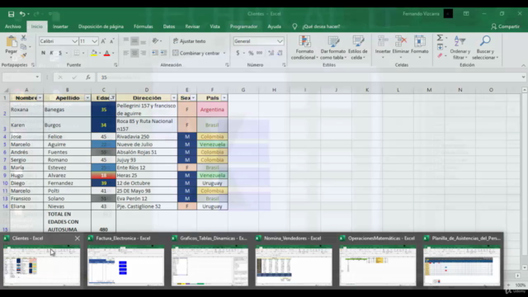This screenshot has height=297, width=528.
Task: Apply accounting dollar number format
Action: (238, 53)
